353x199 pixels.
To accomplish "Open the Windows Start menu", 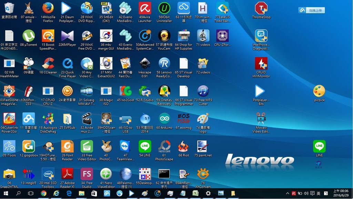I will pyautogui.click(x=6, y=193).
